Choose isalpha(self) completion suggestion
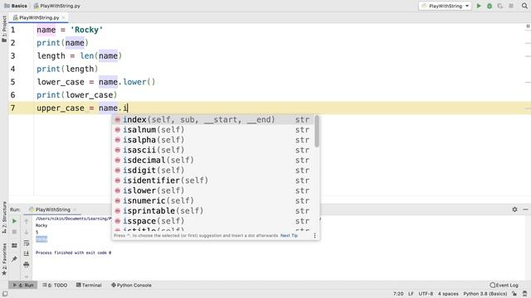This screenshot has height=298, width=531. point(213,140)
